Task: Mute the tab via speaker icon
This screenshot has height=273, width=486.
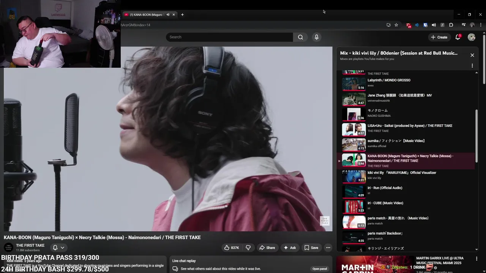Action: coord(168,14)
